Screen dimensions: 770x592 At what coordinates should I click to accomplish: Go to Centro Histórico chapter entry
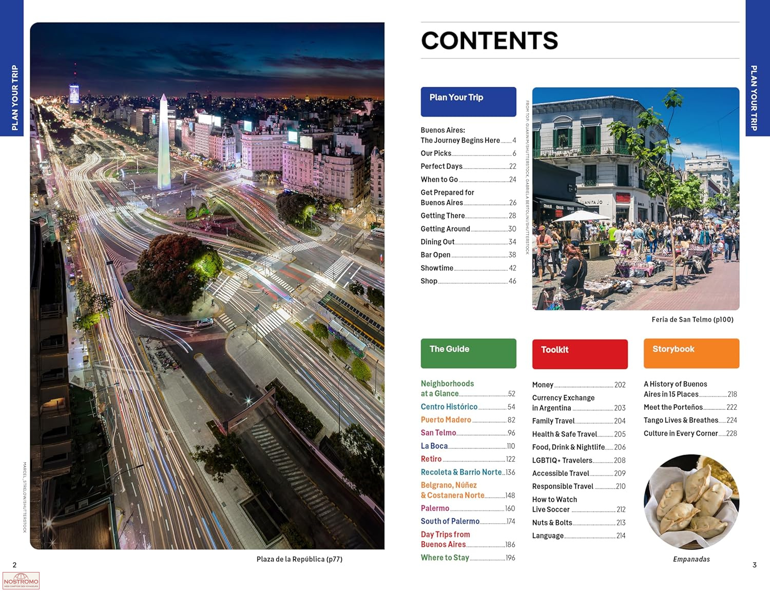coord(449,407)
